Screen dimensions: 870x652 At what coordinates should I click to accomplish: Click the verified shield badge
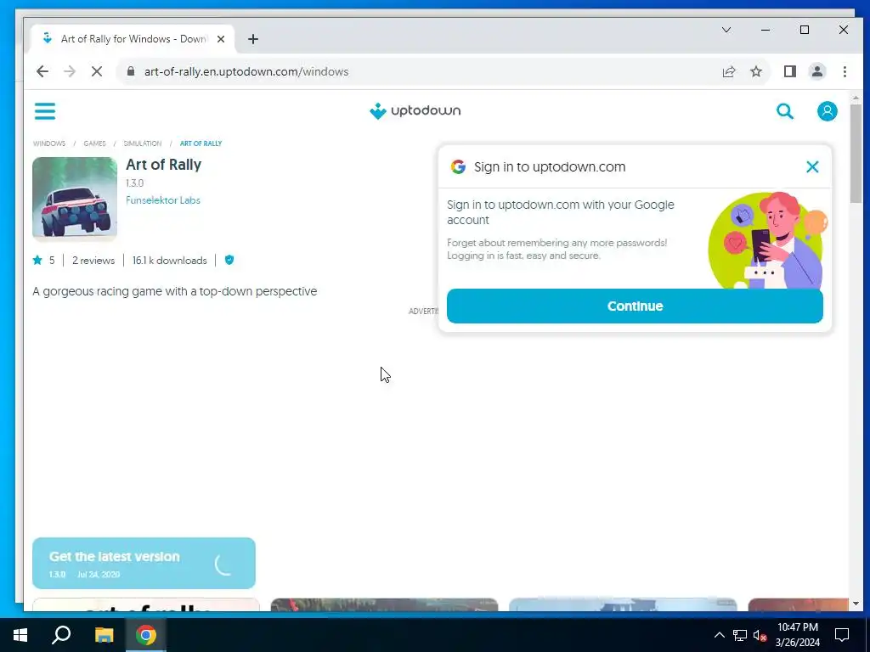tap(229, 260)
